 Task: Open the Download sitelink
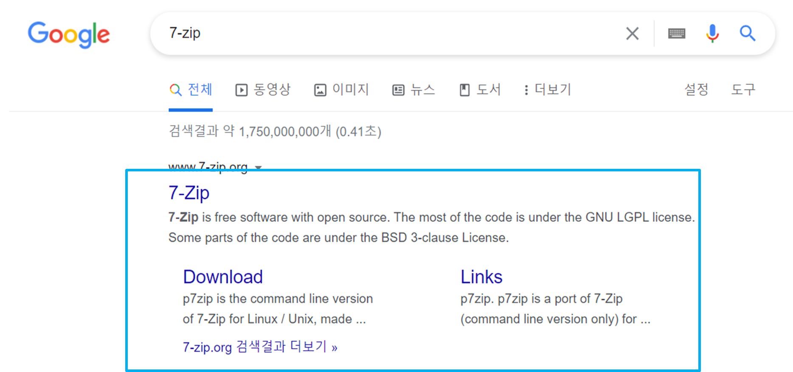click(223, 277)
